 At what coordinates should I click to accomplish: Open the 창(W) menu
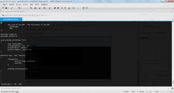37,4
